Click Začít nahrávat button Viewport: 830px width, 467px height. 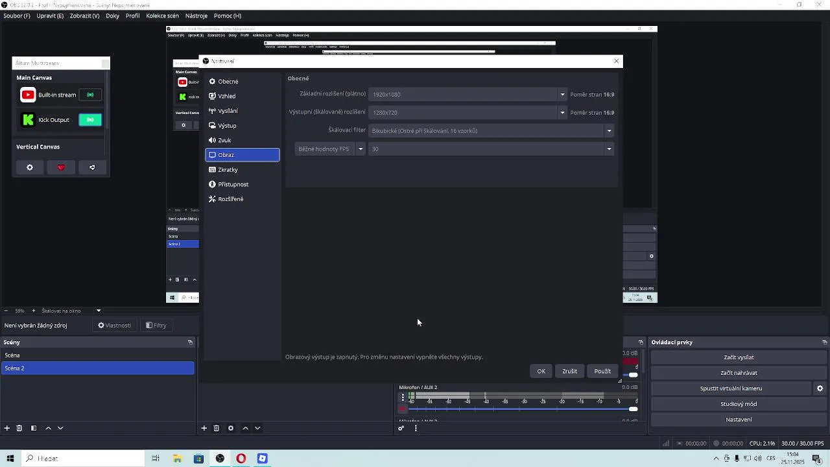(739, 373)
